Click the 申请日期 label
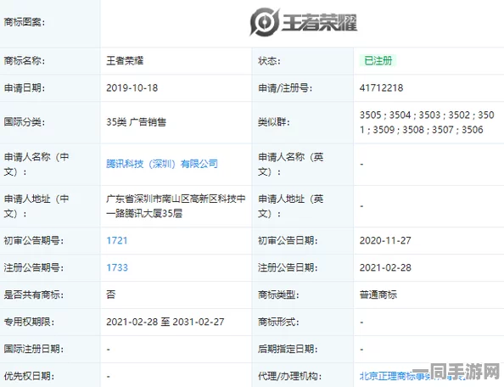The width and height of the screenshot is (504, 387). click(x=24, y=88)
